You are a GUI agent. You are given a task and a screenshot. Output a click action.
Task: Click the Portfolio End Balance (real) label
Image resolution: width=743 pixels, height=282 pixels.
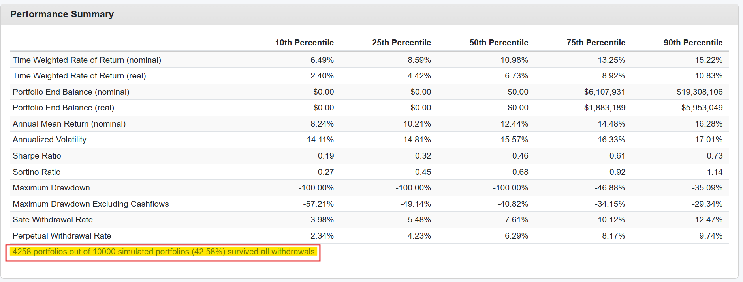coord(64,108)
